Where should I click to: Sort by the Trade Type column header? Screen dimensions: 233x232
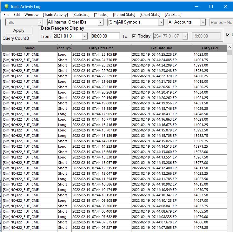[64, 48]
